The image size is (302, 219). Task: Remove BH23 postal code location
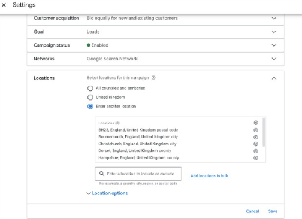coord(256,130)
